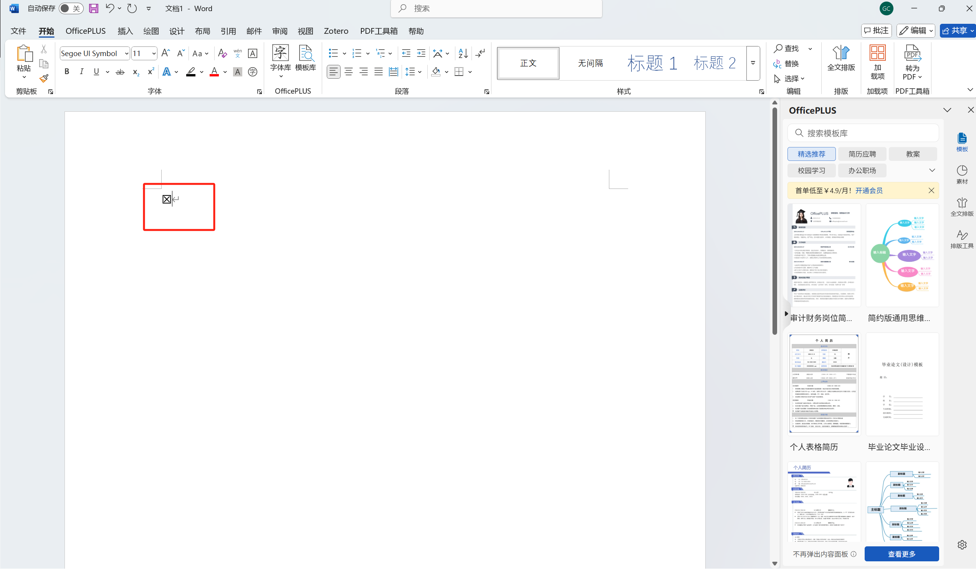Click the 查看更多 button

[901, 554]
